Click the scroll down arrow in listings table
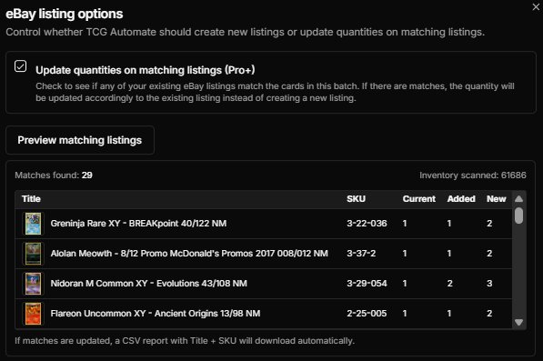 tap(518, 323)
